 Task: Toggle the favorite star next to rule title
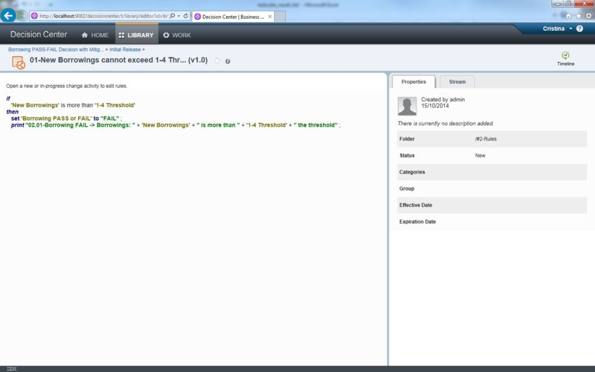click(217, 60)
